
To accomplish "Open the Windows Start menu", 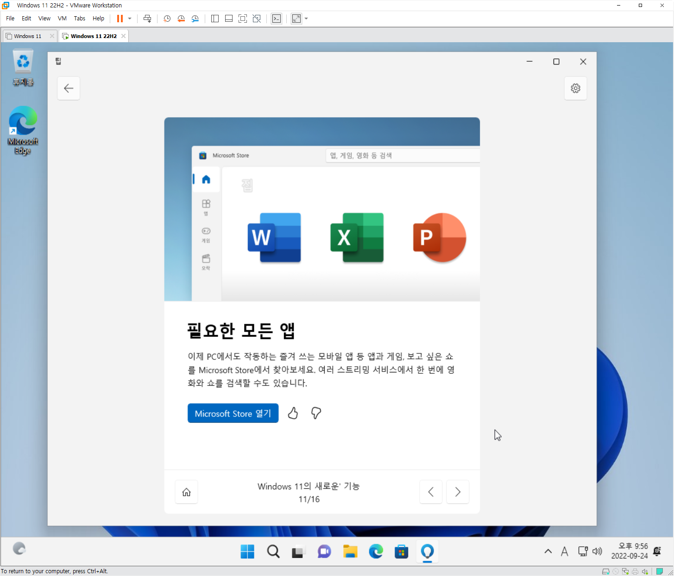I will click(247, 551).
